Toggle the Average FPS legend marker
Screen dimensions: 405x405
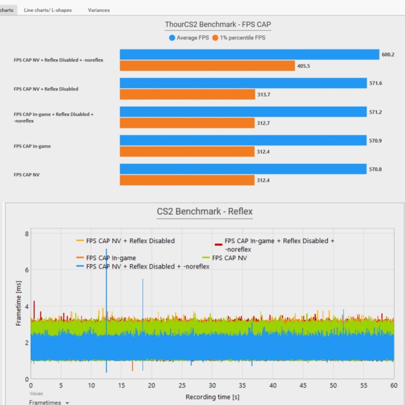coord(172,38)
